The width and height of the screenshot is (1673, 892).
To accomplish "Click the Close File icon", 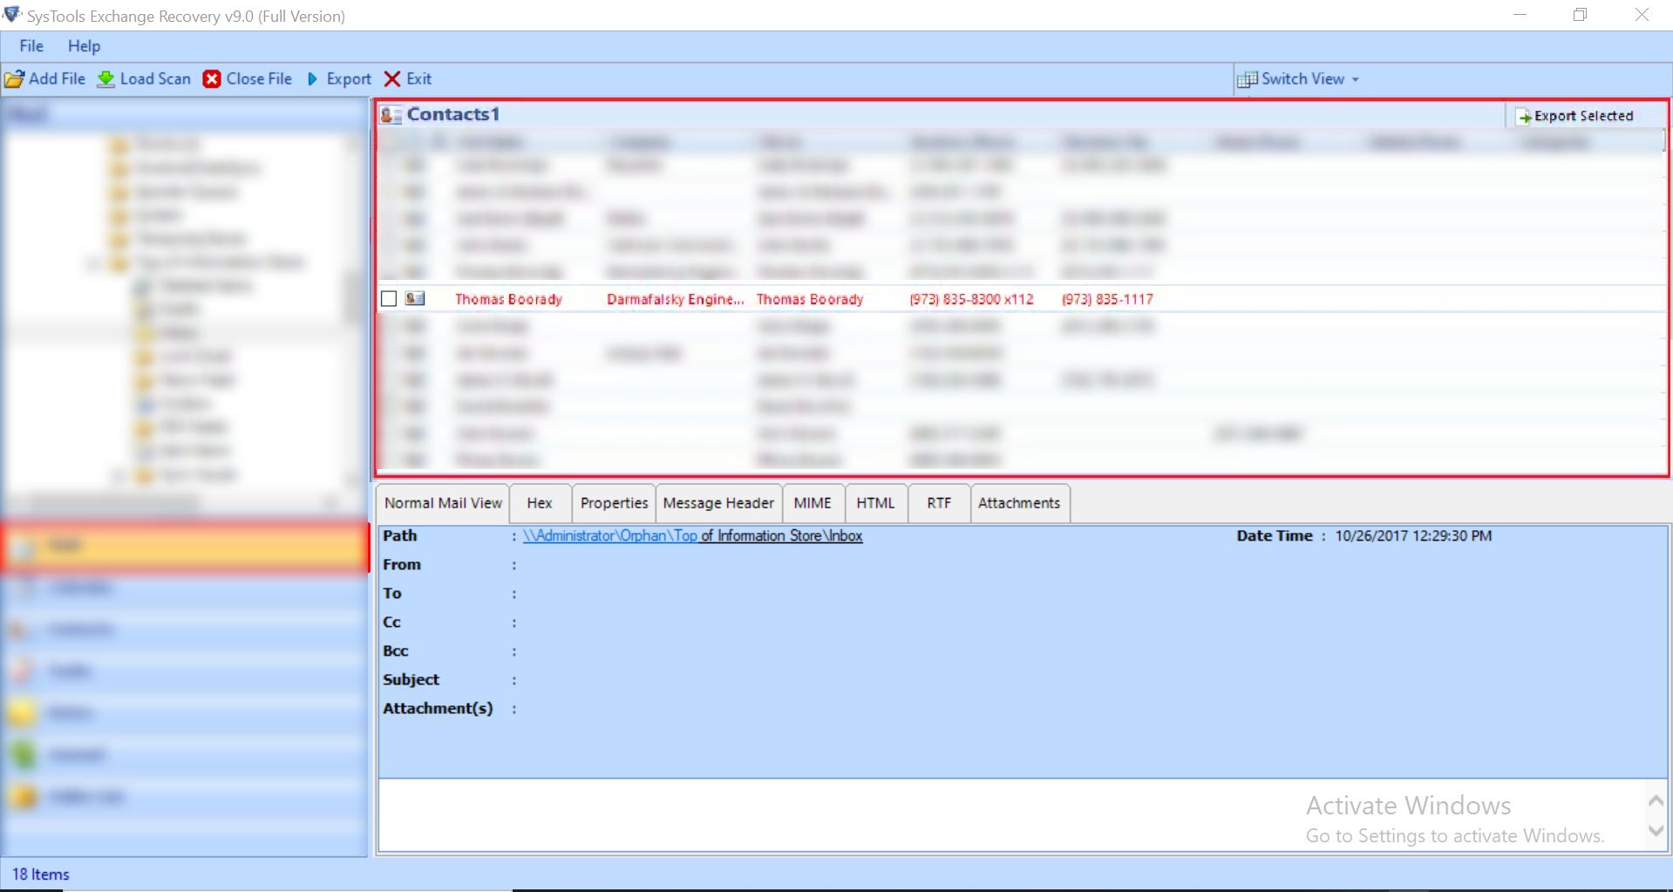I will (x=212, y=78).
